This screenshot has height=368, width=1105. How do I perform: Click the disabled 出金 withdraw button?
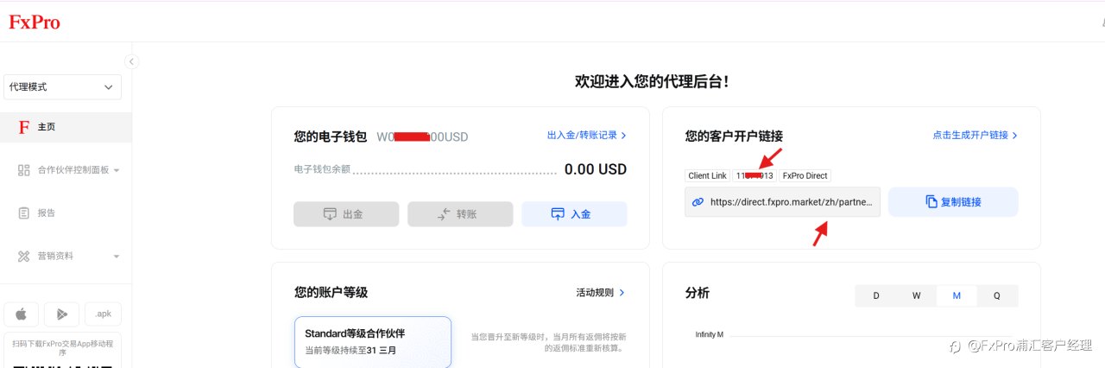click(346, 214)
